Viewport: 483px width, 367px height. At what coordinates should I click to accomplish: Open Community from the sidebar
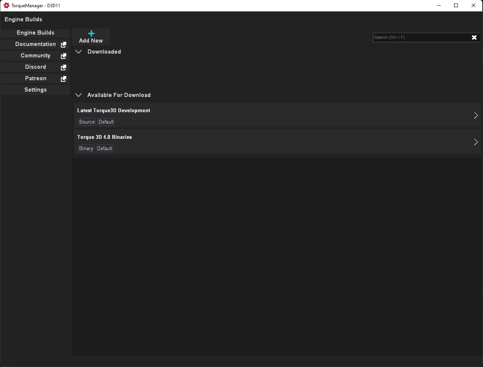(x=35, y=56)
